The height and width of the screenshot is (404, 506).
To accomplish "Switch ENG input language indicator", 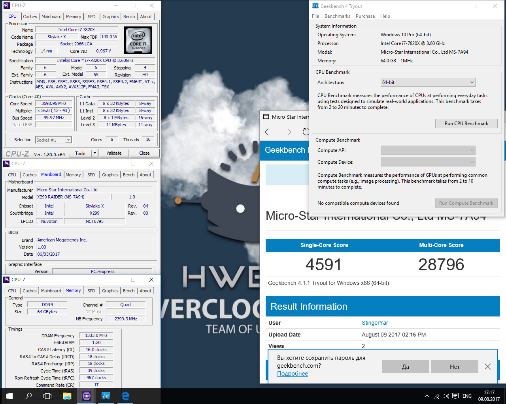I will point(467,396).
